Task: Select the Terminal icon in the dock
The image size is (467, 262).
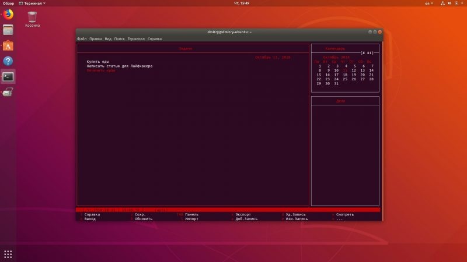Action: 8,77
